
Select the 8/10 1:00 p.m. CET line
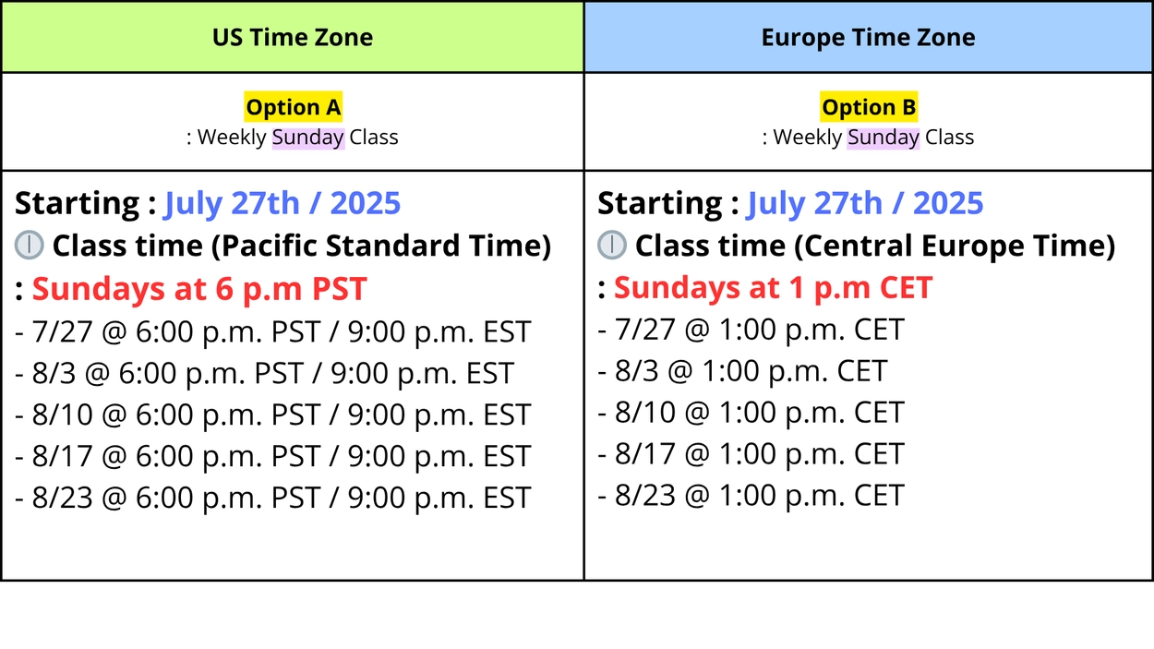[x=751, y=413]
